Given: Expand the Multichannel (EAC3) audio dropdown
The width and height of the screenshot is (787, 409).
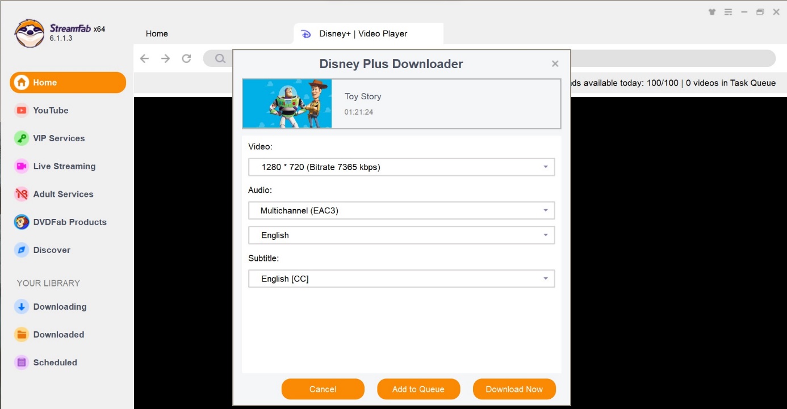Looking at the screenshot, I should point(401,210).
